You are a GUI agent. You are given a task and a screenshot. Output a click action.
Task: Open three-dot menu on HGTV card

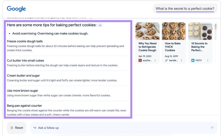coord(208,60)
